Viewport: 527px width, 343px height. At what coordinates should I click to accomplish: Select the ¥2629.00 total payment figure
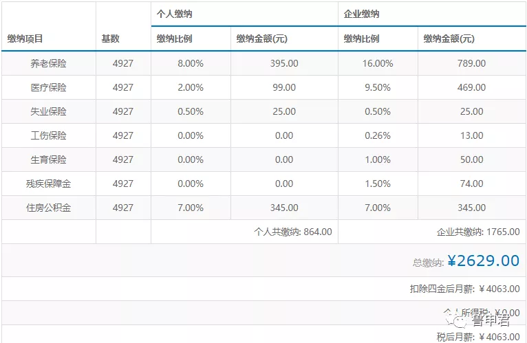point(484,261)
